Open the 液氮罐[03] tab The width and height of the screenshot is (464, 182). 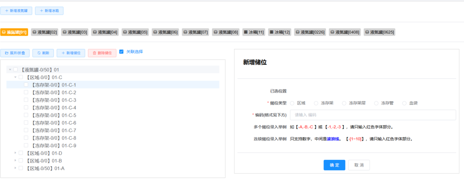(75, 32)
